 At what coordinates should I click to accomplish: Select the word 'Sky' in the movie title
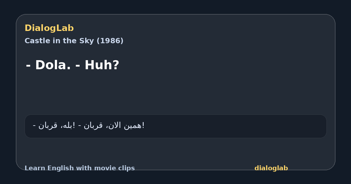tap(88, 41)
